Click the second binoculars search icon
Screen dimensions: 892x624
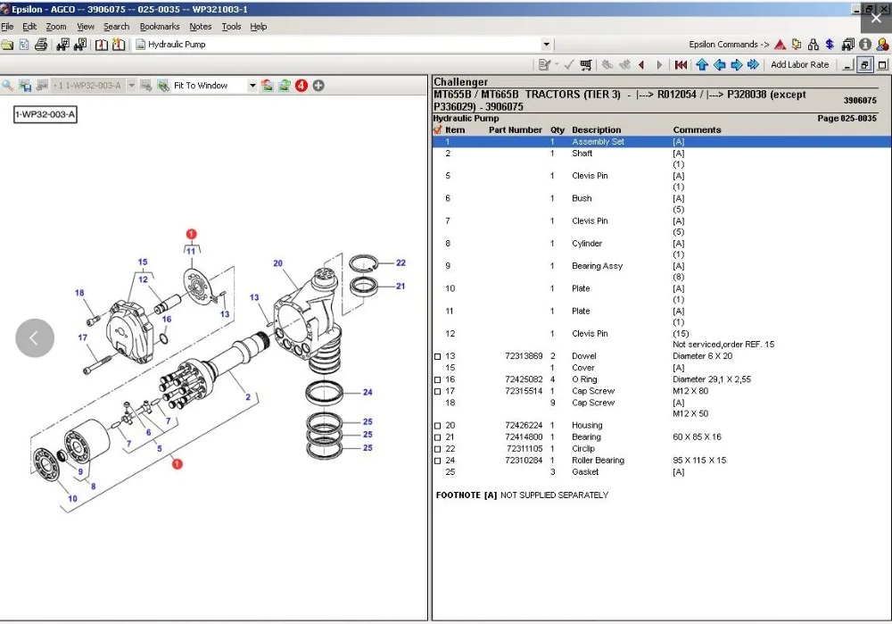(x=80, y=45)
